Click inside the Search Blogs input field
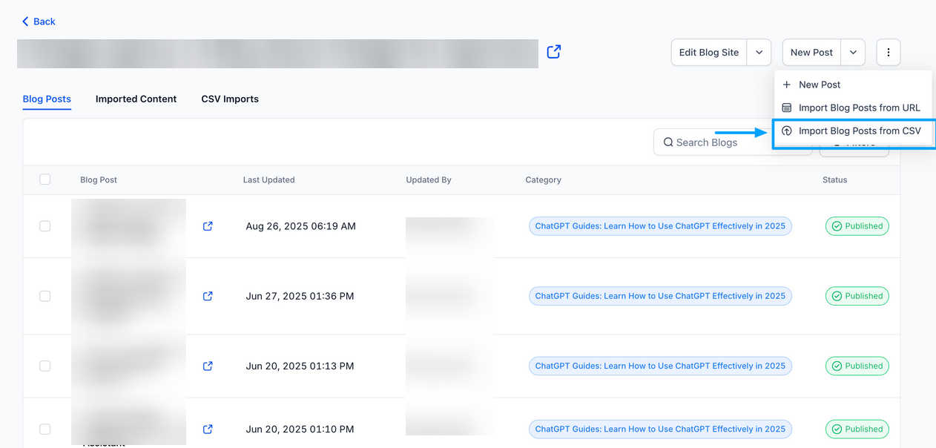936x448 pixels. [x=712, y=142]
